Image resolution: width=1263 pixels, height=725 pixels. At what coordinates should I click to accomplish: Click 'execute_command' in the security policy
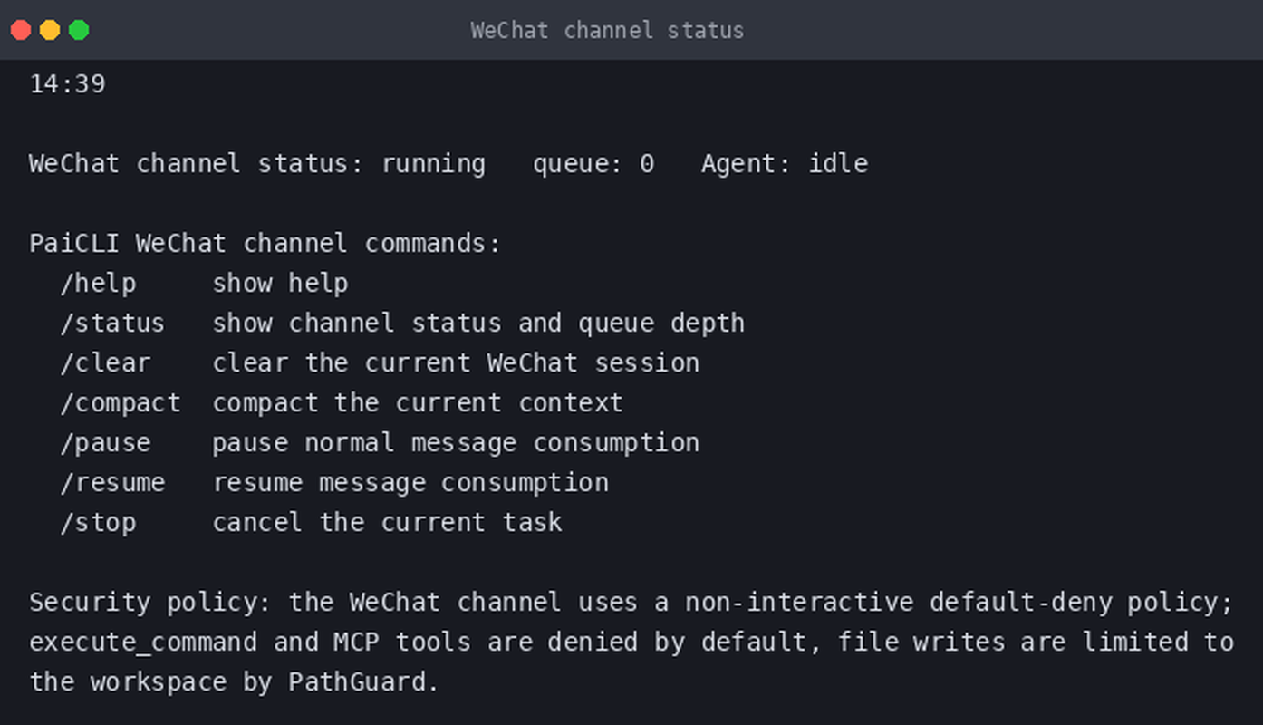coord(143,643)
